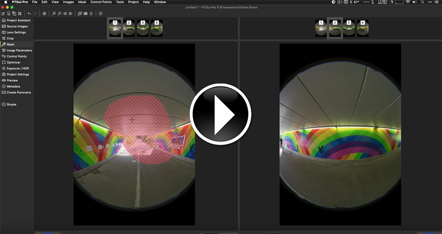Open options via the gear toolbar icon
The width and height of the screenshot is (442, 234).
(44, 13)
